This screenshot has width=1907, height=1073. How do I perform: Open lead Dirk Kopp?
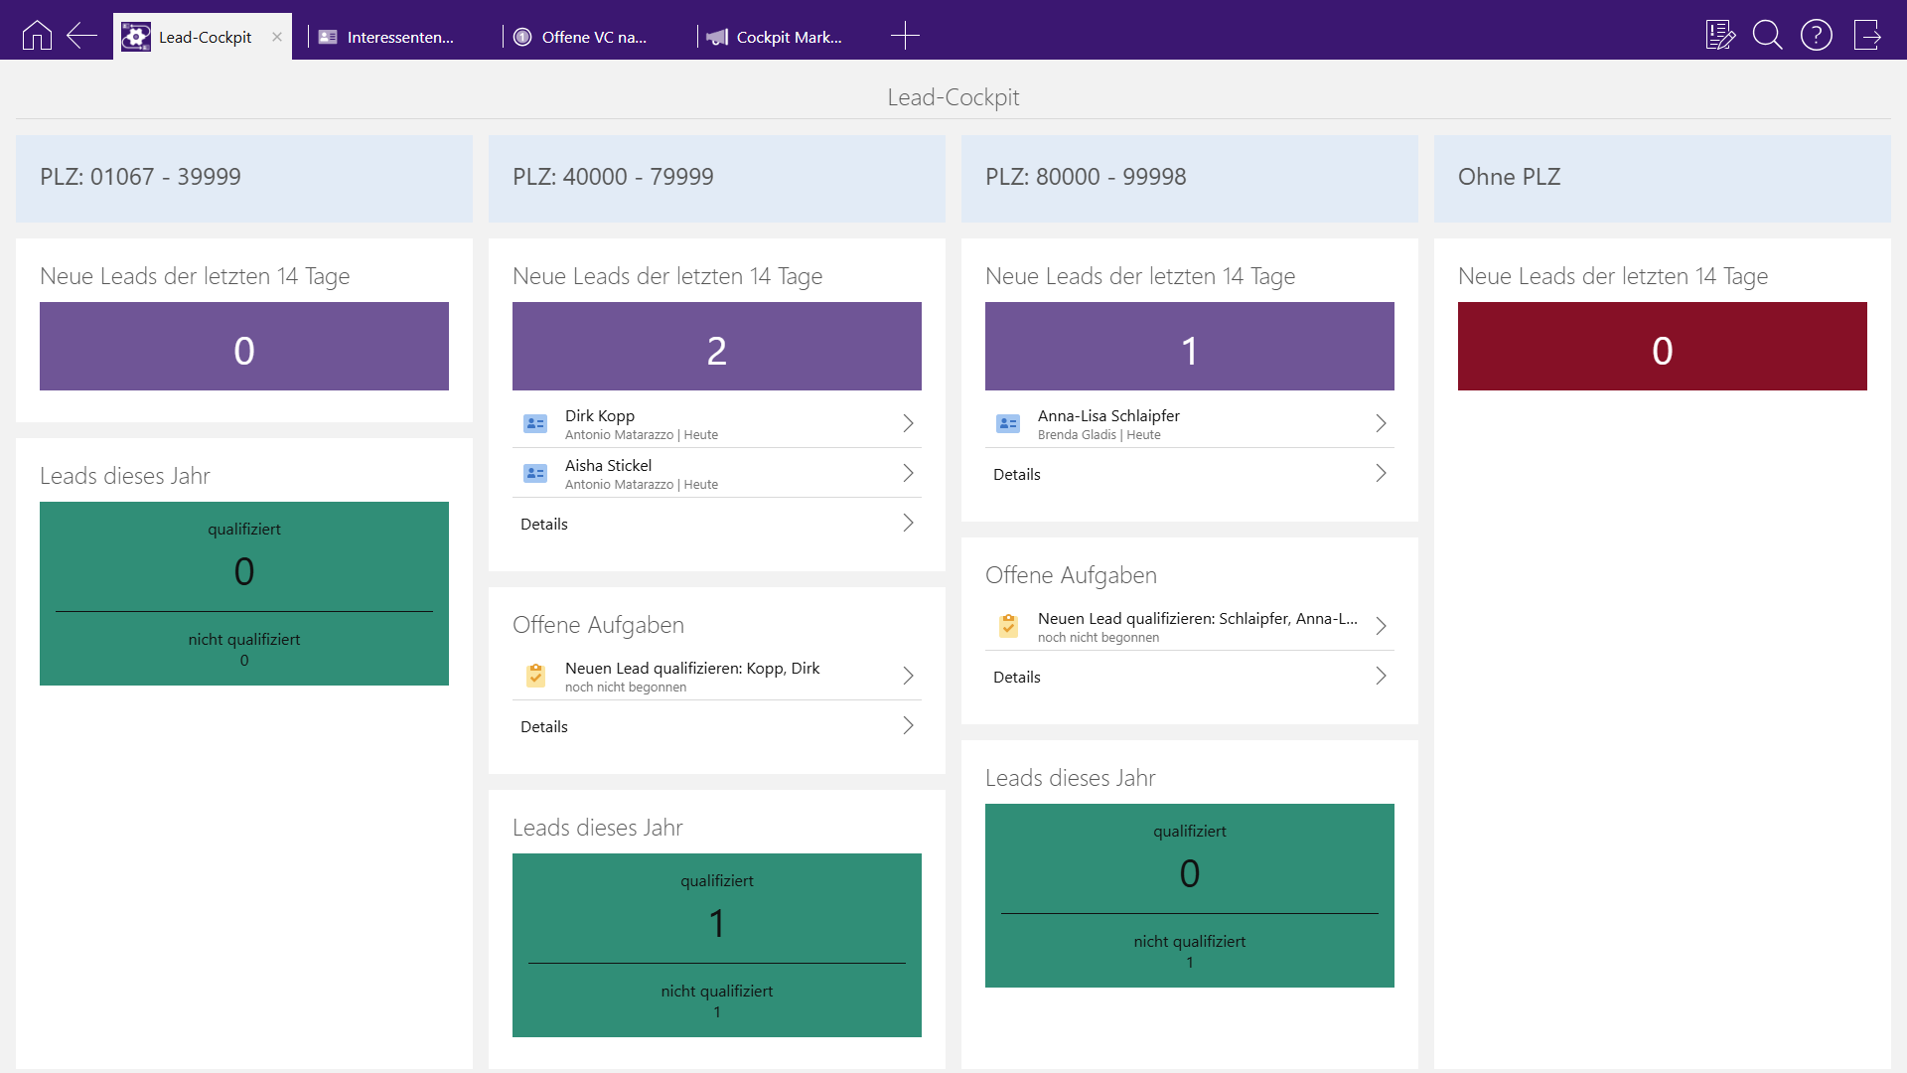(x=717, y=423)
